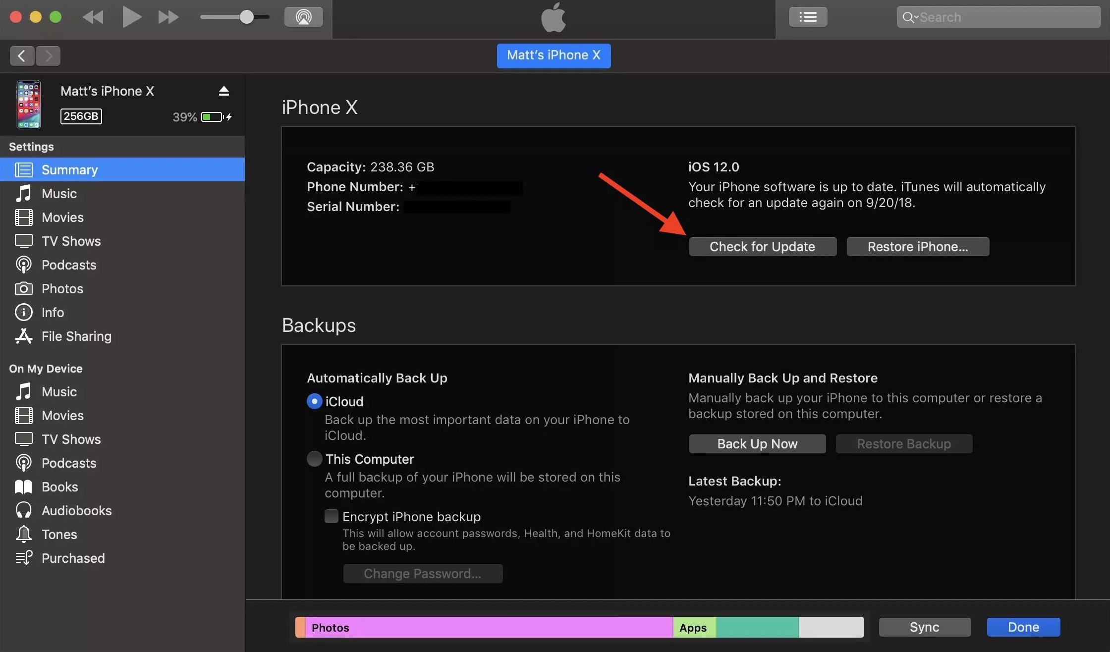This screenshot has width=1110, height=652.
Task: Click the fast-forward playback button
Action: click(168, 17)
